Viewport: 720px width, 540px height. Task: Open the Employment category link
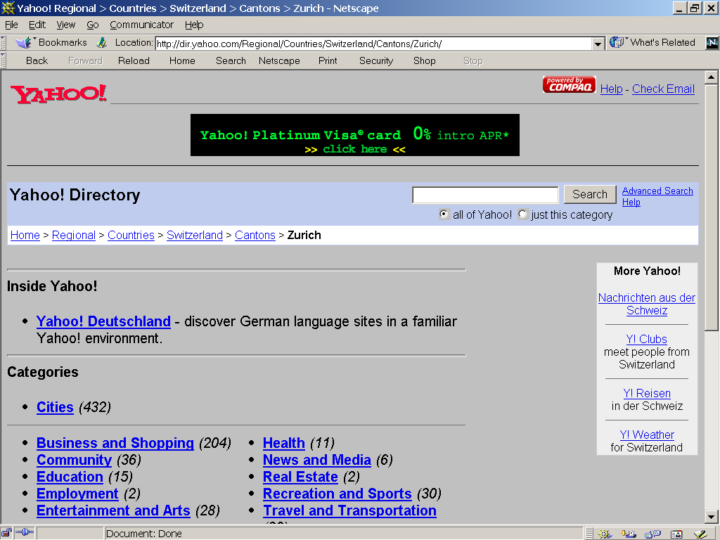click(x=77, y=494)
